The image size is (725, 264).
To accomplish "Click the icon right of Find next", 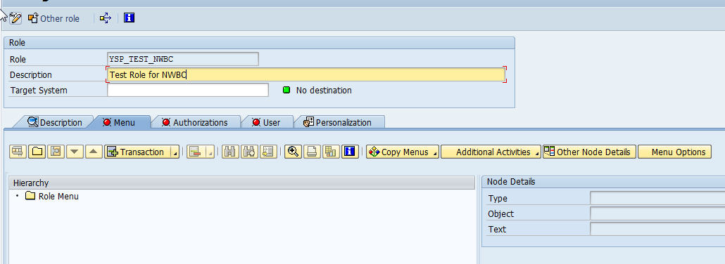I will tap(268, 152).
